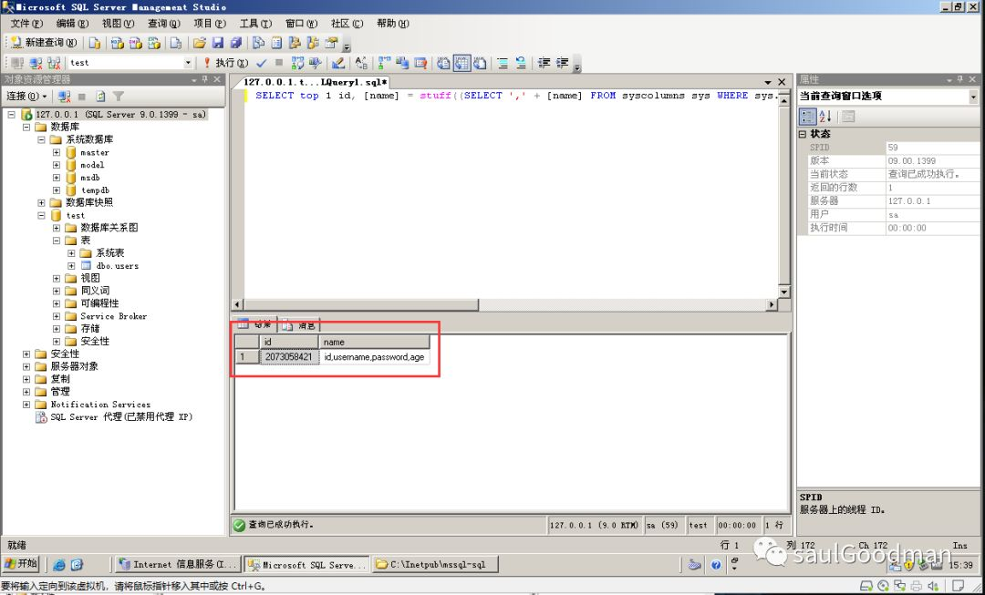Click the Change Connection icon
The height and width of the screenshot is (595, 985).
54,63
